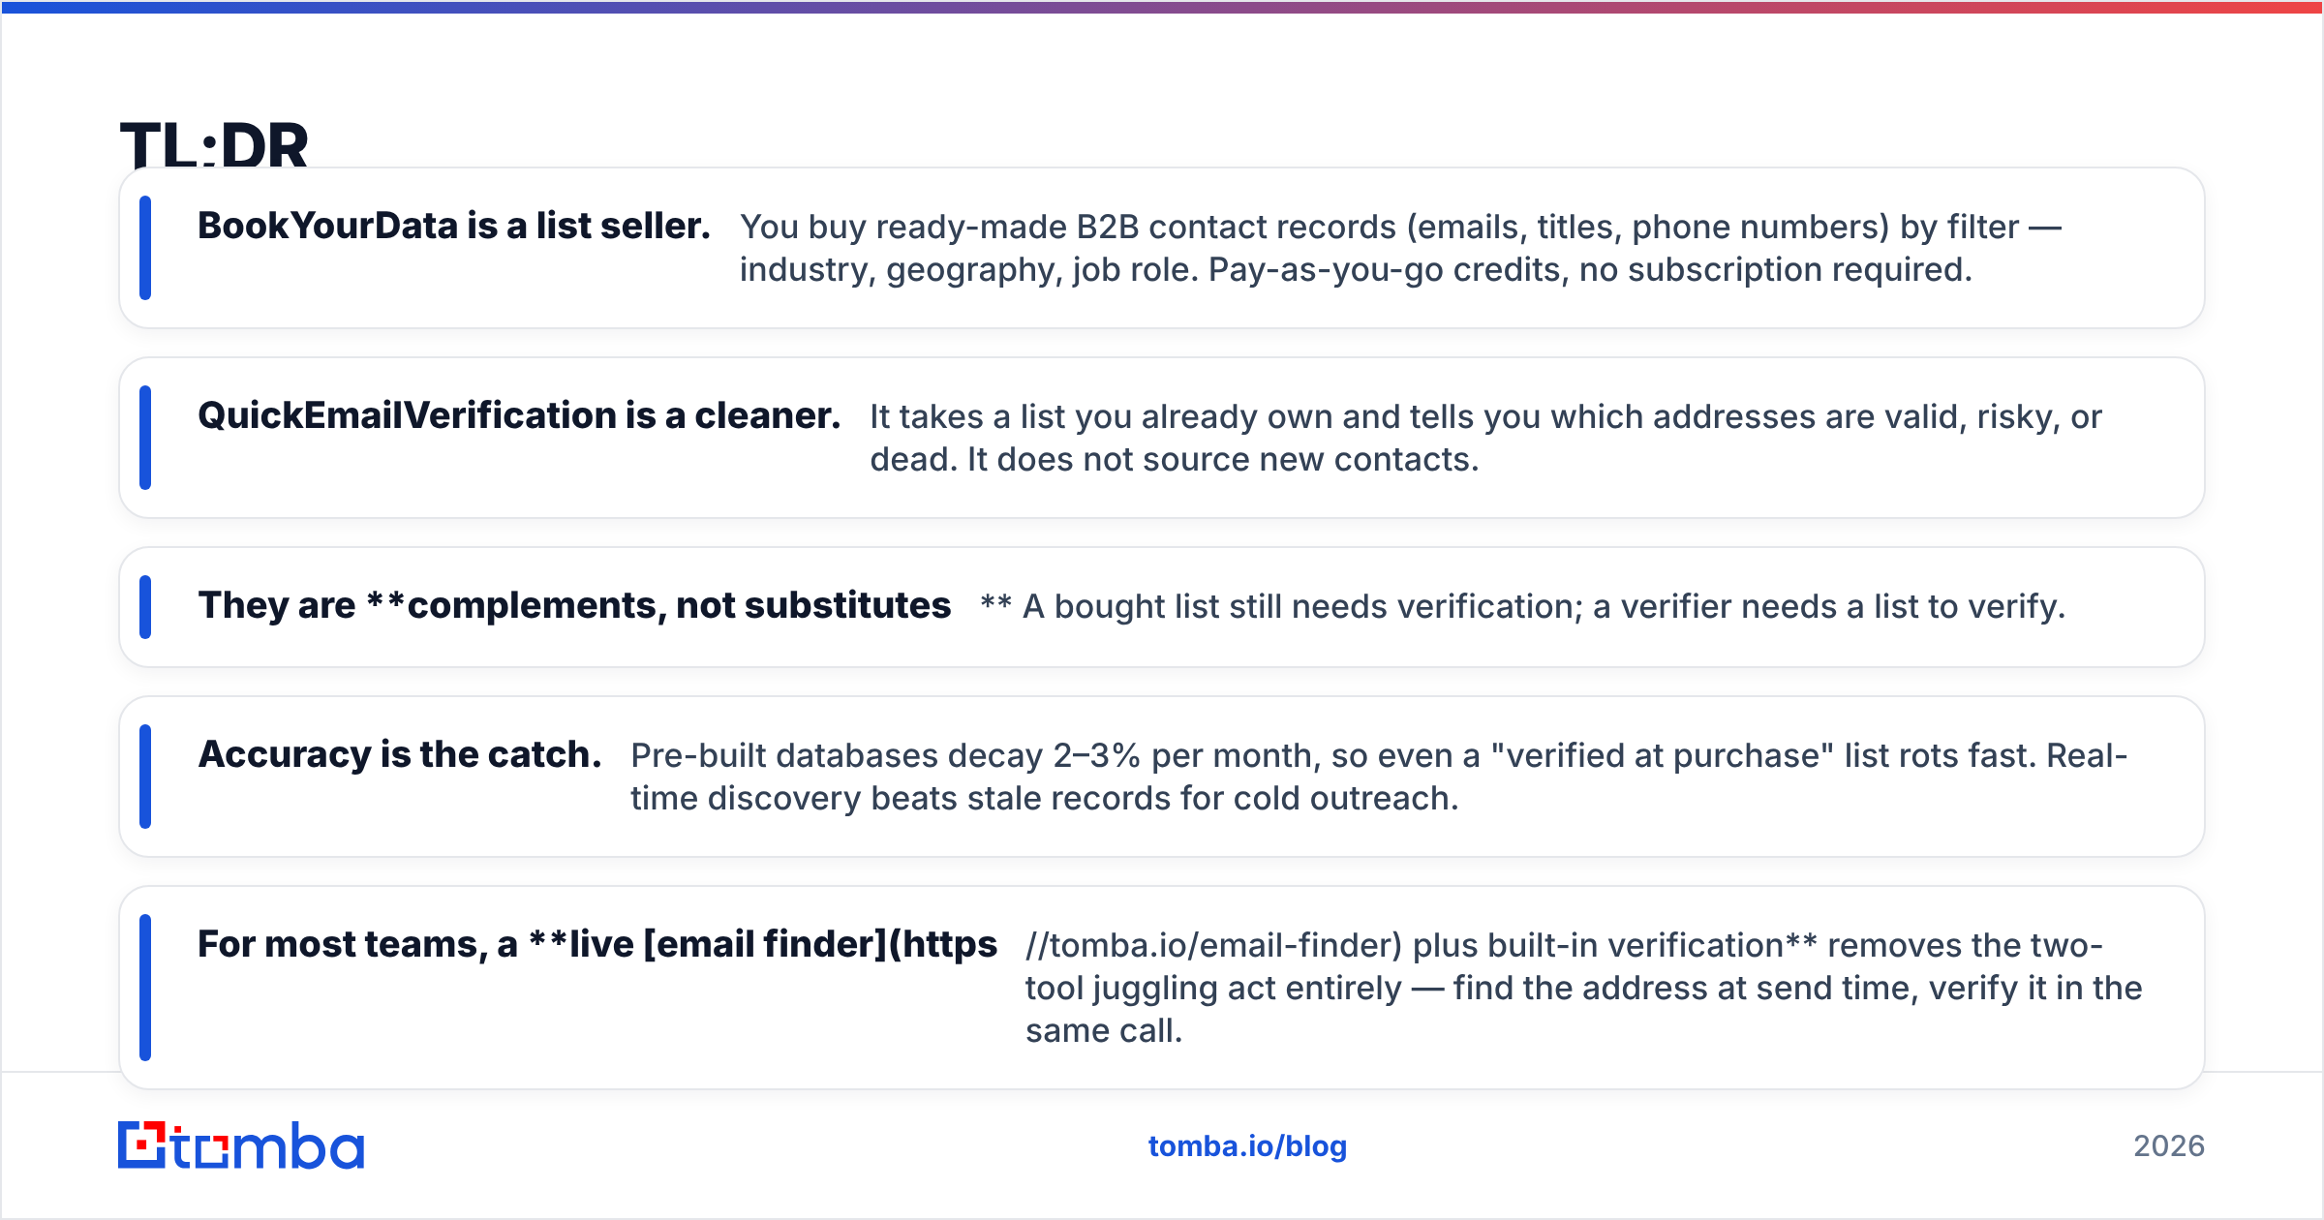The height and width of the screenshot is (1220, 2324).
Task: Open the tomba.io/blog link
Action: coord(1247,1146)
